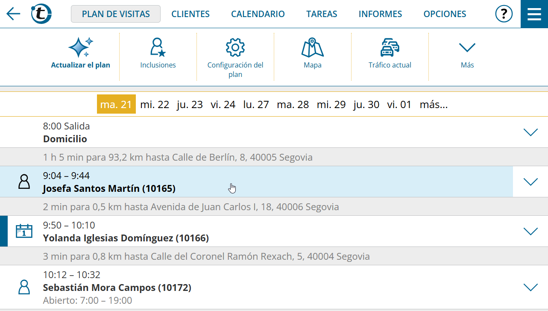The width and height of the screenshot is (548, 311).
Task: Go to the Informes tab
Action: tap(380, 14)
